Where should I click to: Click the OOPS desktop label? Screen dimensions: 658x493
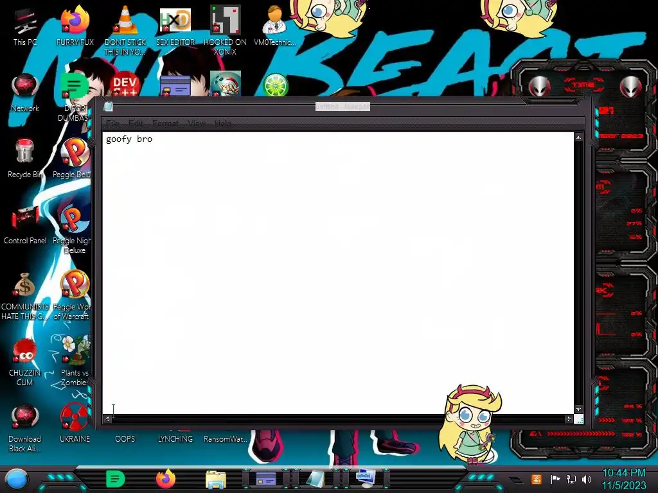pyautogui.click(x=125, y=439)
